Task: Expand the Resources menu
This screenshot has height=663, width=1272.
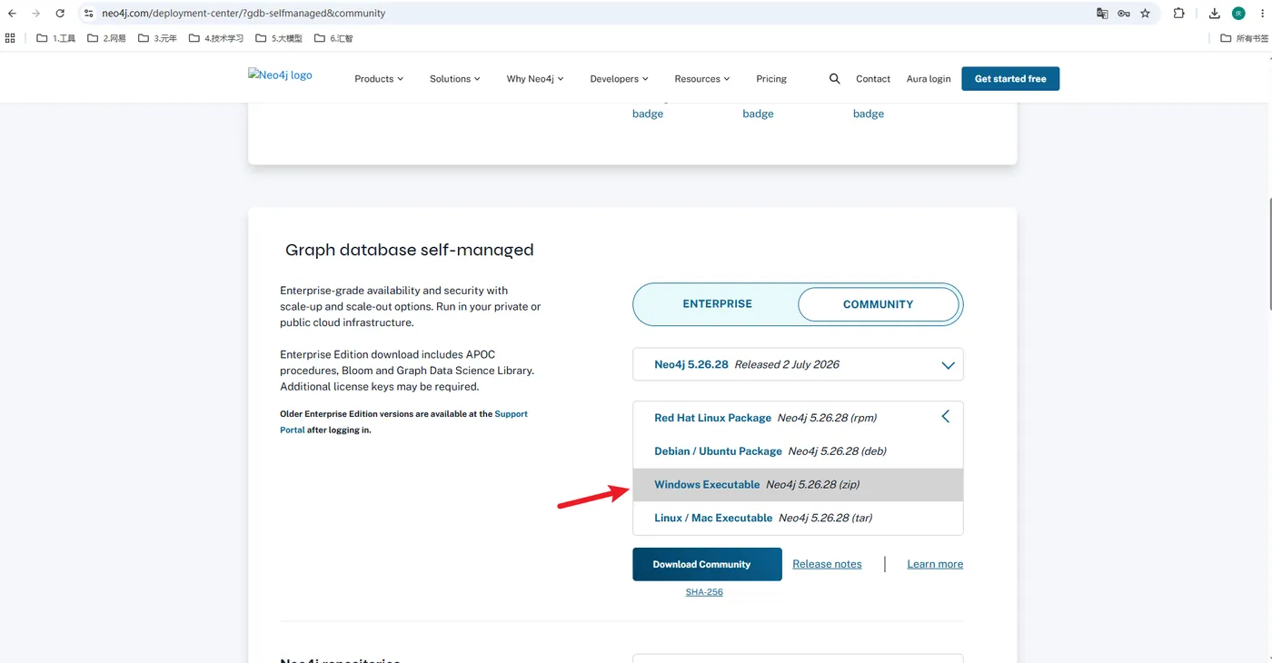Action: (x=703, y=79)
